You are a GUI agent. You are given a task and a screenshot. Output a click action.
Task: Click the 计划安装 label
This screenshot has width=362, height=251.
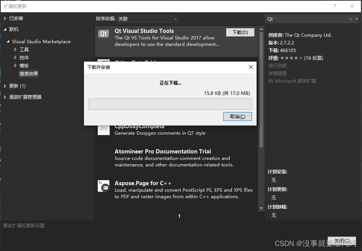tap(277, 172)
